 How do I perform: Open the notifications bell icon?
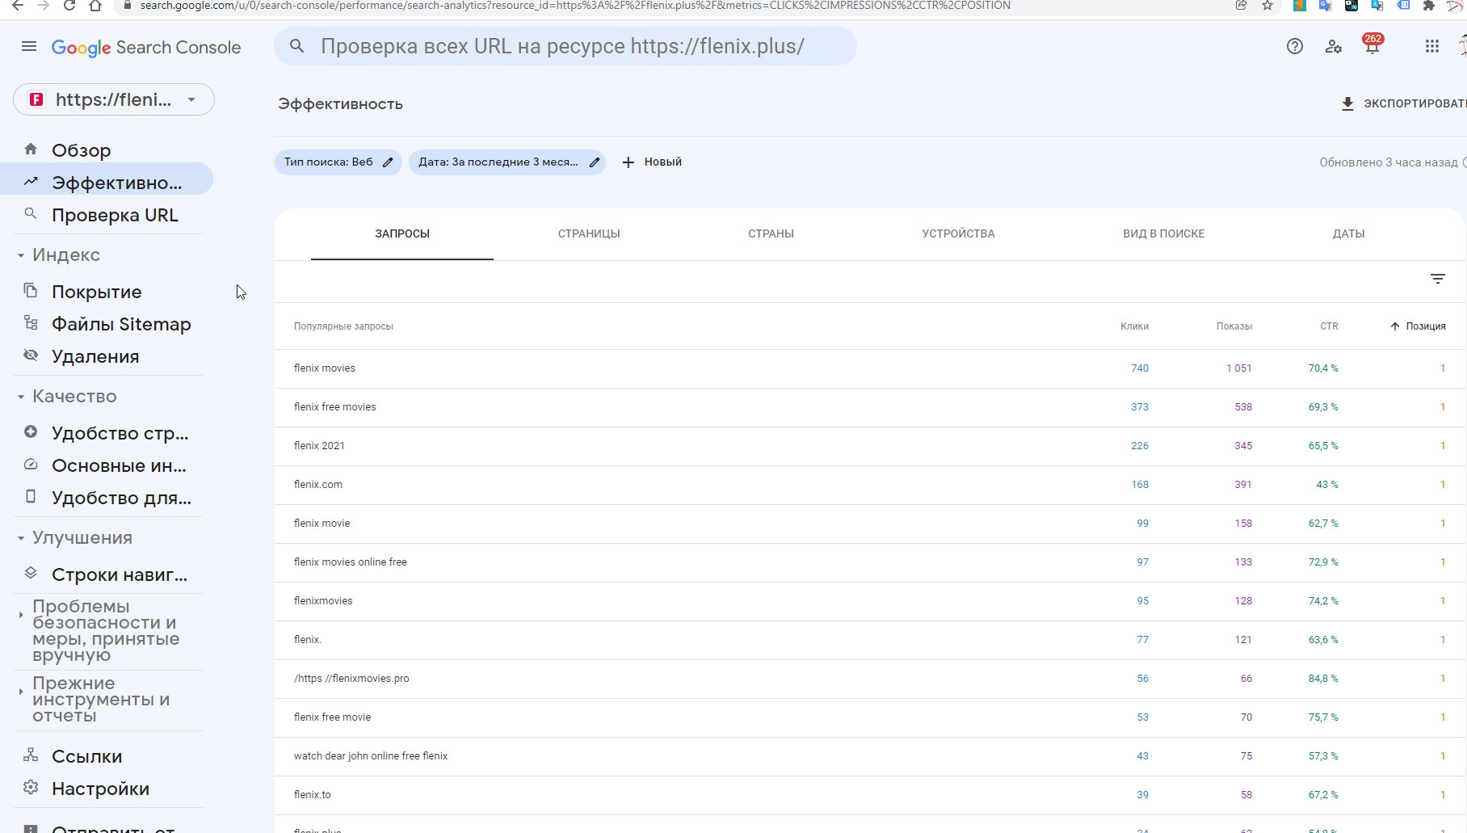point(1372,47)
